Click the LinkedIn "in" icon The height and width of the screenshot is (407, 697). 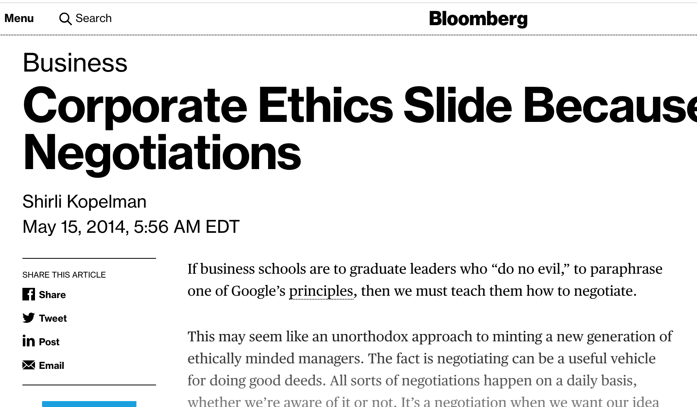point(29,341)
